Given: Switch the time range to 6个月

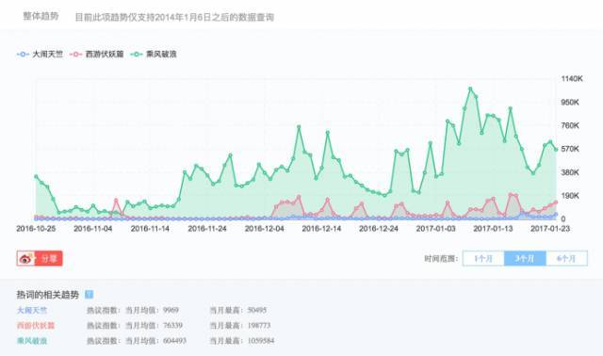Looking at the screenshot, I should [566, 258].
